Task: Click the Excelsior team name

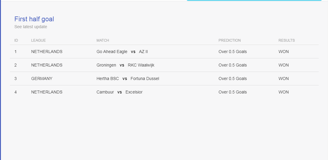Action: coord(134,92)
